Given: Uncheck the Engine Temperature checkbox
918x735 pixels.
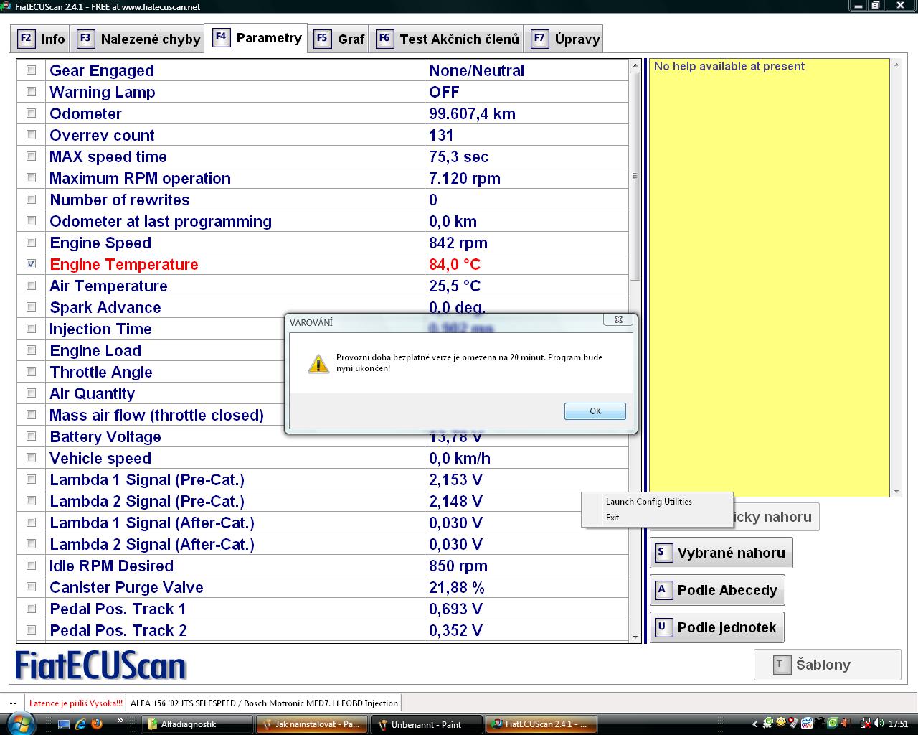Looking at the screenshot, I should [x=31, y=264].
